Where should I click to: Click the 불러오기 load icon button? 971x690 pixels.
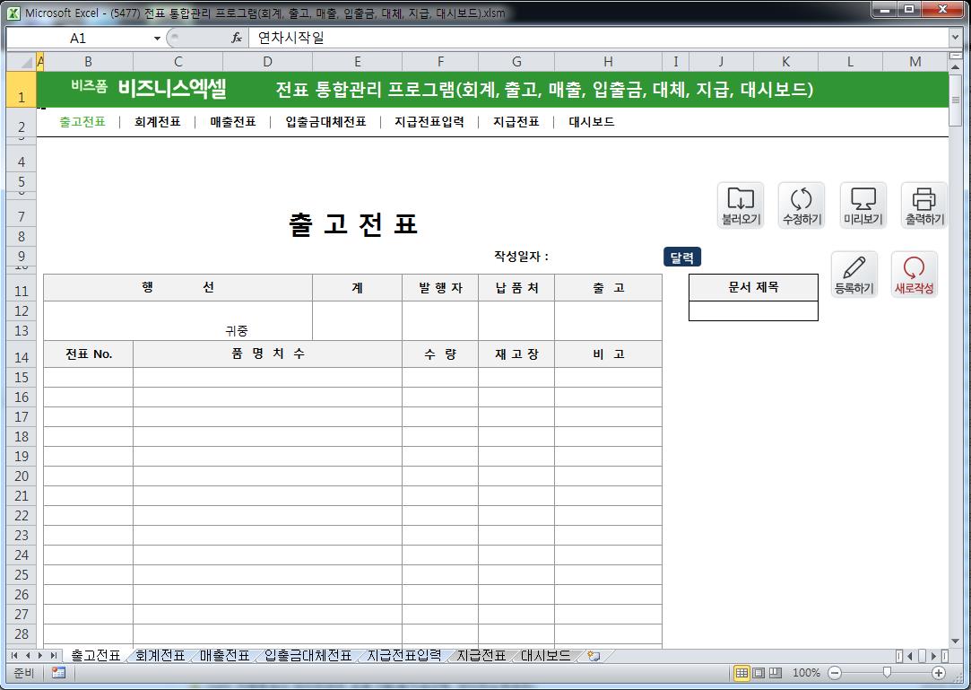point(741,205)
